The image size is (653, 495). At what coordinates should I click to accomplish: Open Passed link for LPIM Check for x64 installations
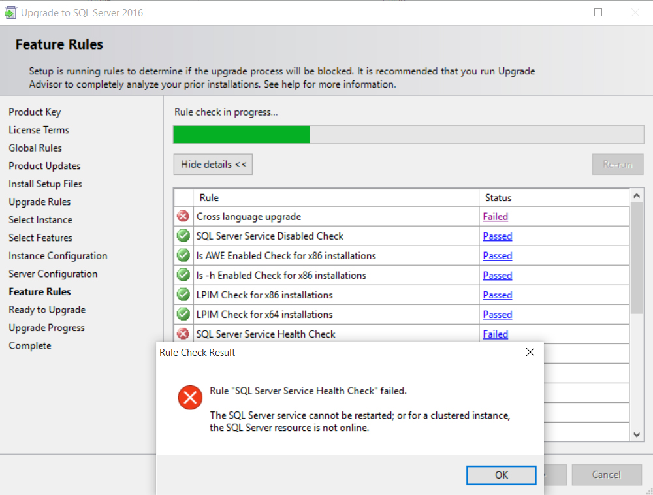[x=497, y=315]
